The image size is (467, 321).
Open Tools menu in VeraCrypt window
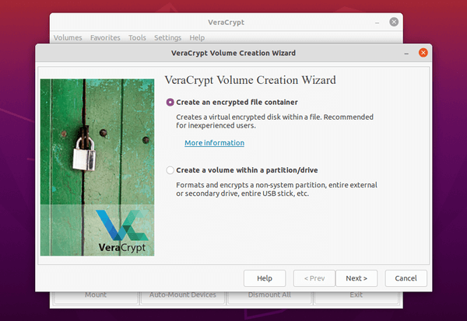[x=137, y=38]
